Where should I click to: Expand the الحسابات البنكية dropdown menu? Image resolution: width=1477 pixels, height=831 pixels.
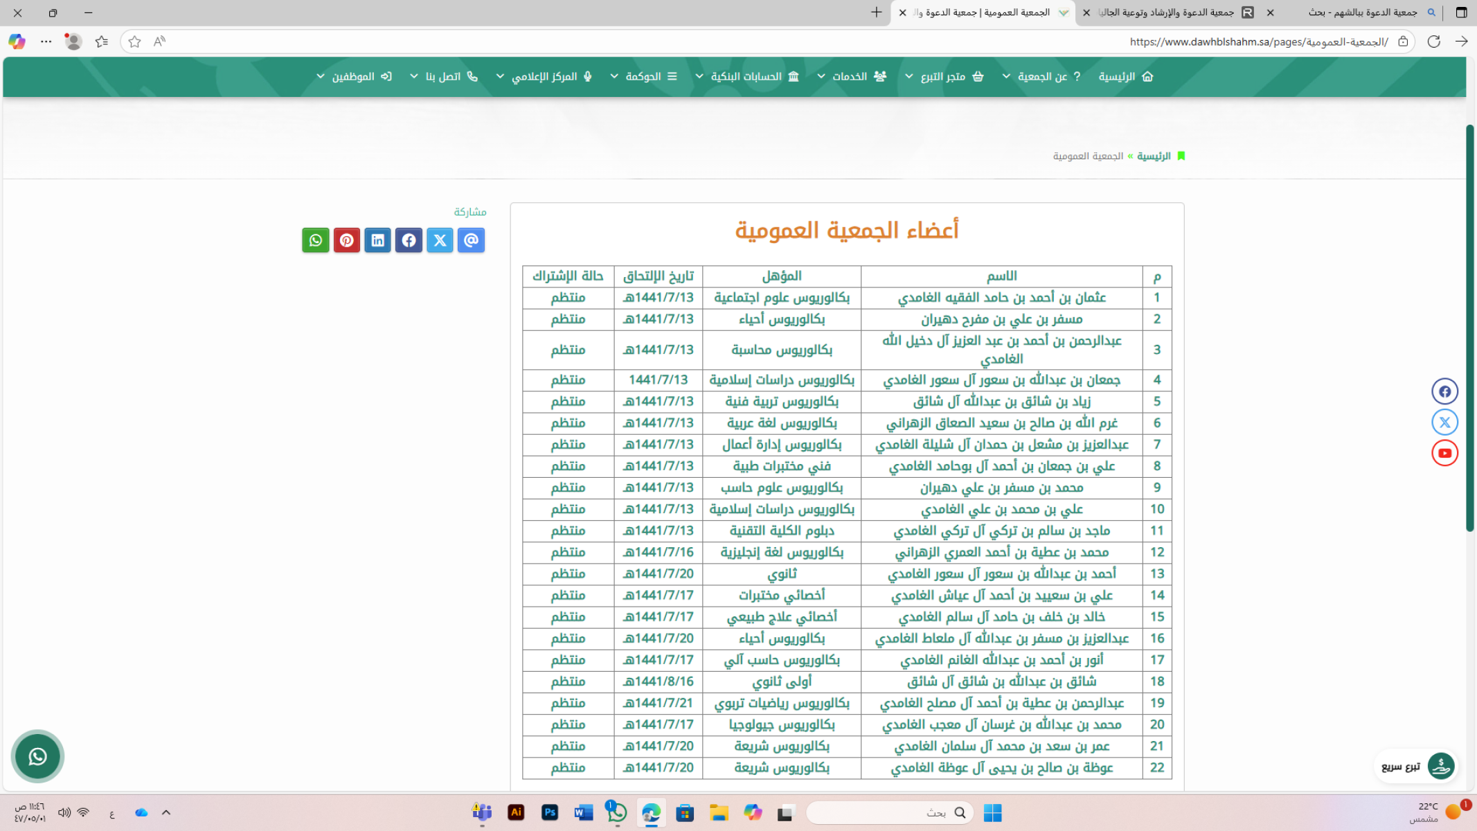click(746, 76)
